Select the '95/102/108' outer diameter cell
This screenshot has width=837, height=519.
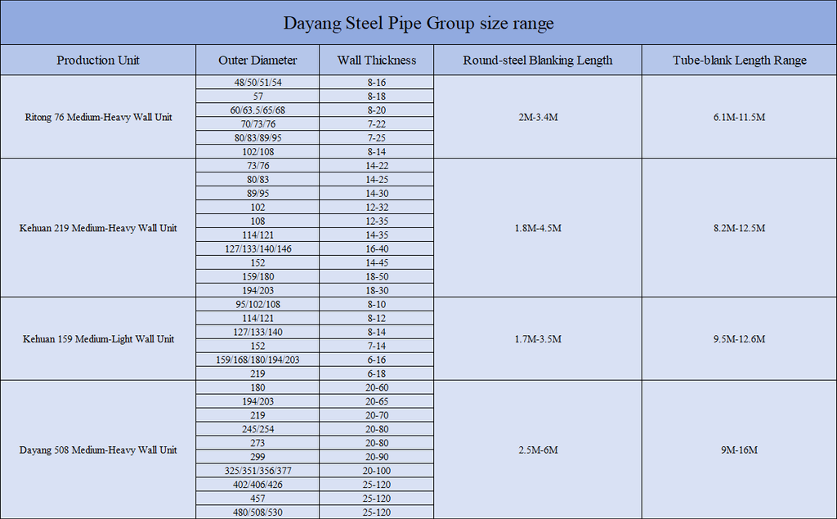tap(257, 304)
